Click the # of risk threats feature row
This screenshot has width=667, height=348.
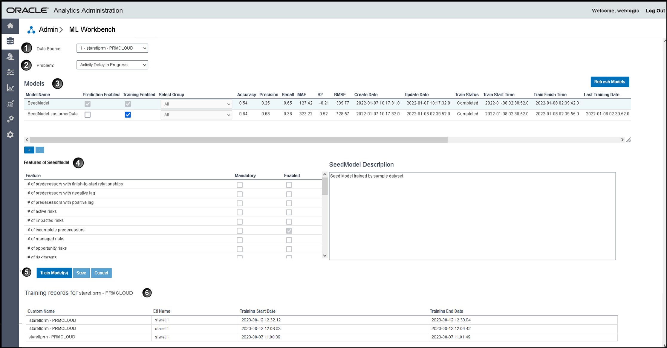pos(173,257)
